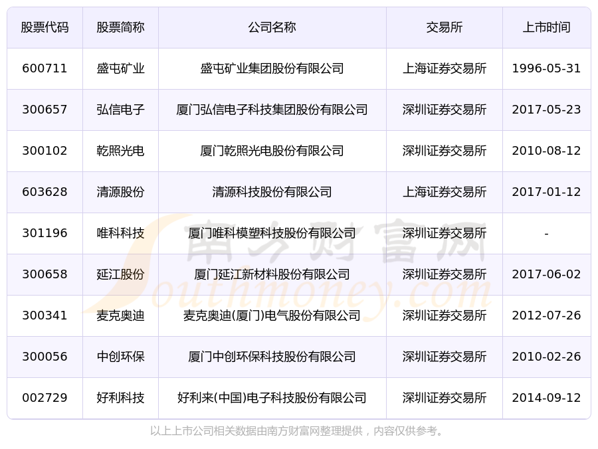The height and width of the screenshot is (449, 598).
Task: Select stock code 300657
Action: [x=45, y=110]
